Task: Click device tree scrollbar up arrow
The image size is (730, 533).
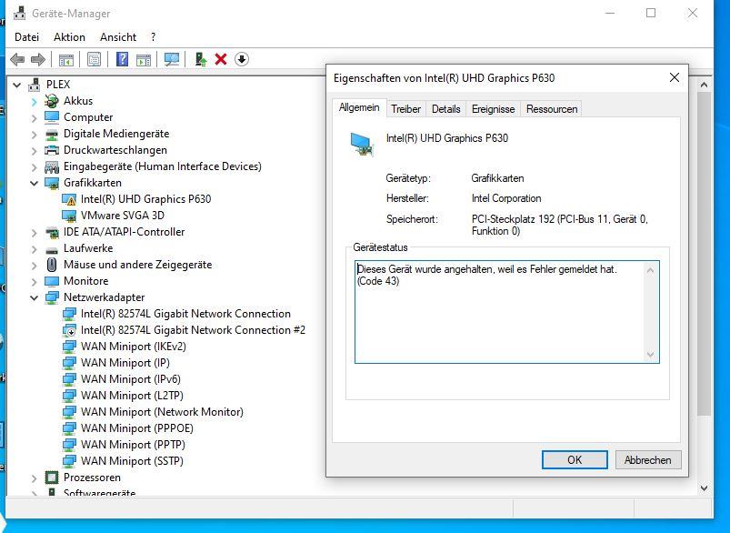Action: [x=704, y=85]
